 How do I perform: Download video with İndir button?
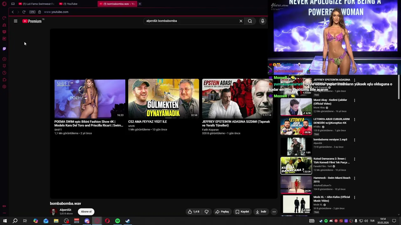261,212
